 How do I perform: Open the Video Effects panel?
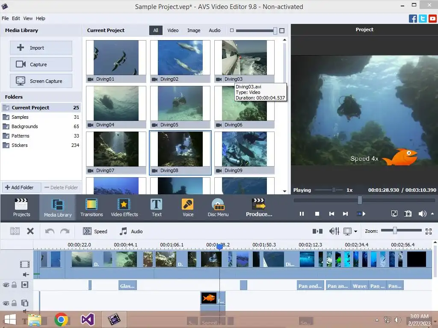click(x=124, y=208)
